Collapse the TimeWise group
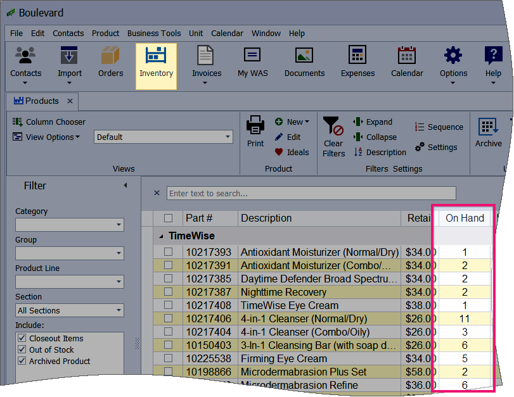This screenshot has height=397, width=514. [x=161, y=236]
